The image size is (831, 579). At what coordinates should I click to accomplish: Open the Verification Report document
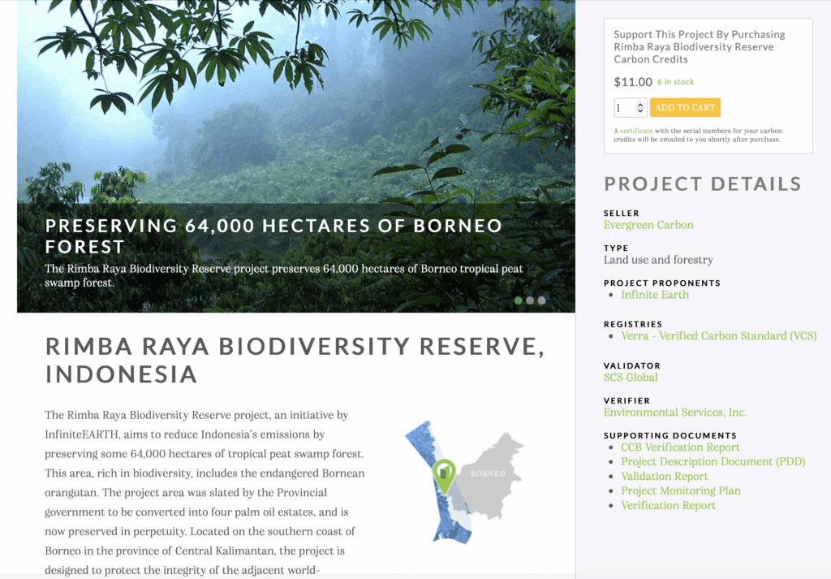pyautogui.click(x=668, y=505)
